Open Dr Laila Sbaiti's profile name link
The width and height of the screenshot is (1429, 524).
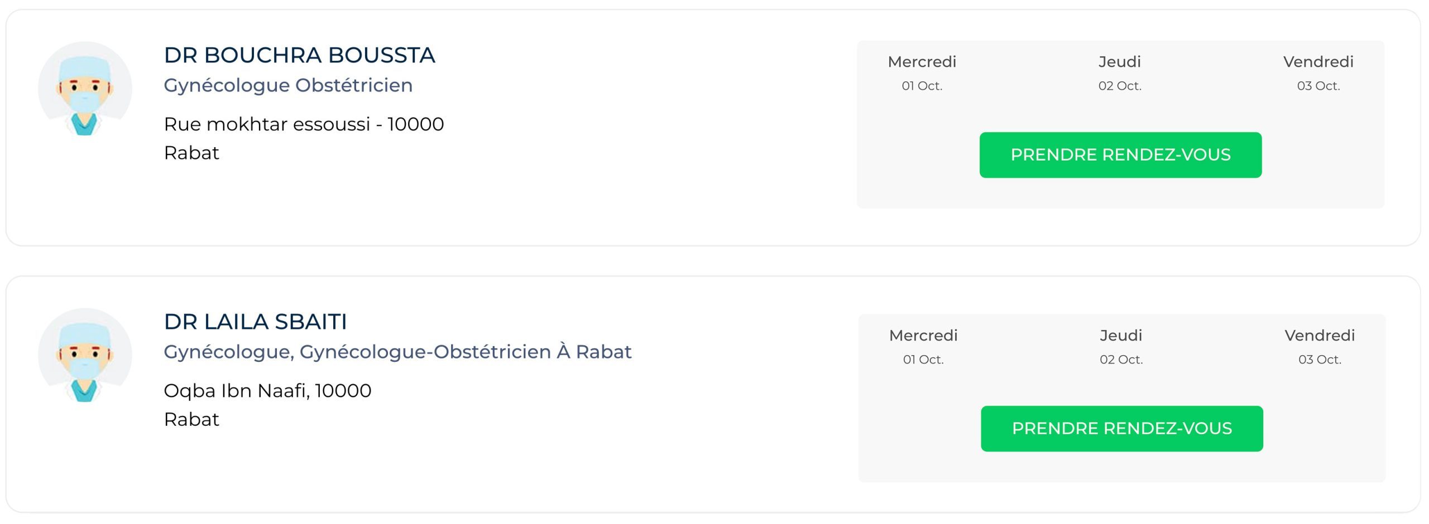pos(255,322)
